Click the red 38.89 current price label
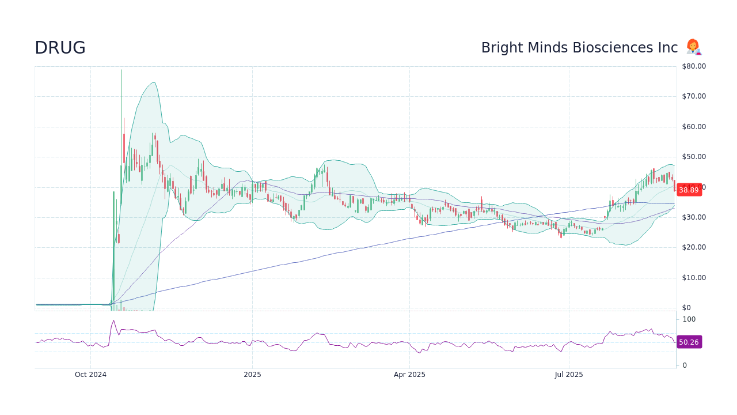Viewport: 737px width, 415px height. coord(689,190)
